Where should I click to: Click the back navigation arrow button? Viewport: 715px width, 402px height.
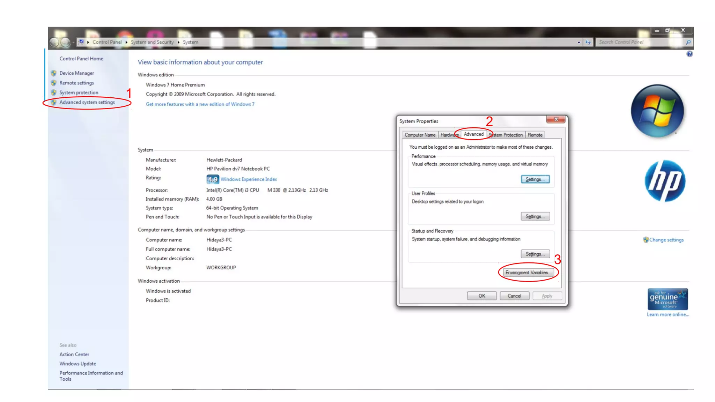[54, 42]
